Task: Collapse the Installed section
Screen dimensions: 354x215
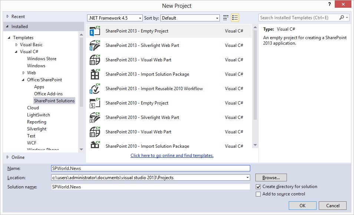Action: pyautogui.click(x=7, y=27)
